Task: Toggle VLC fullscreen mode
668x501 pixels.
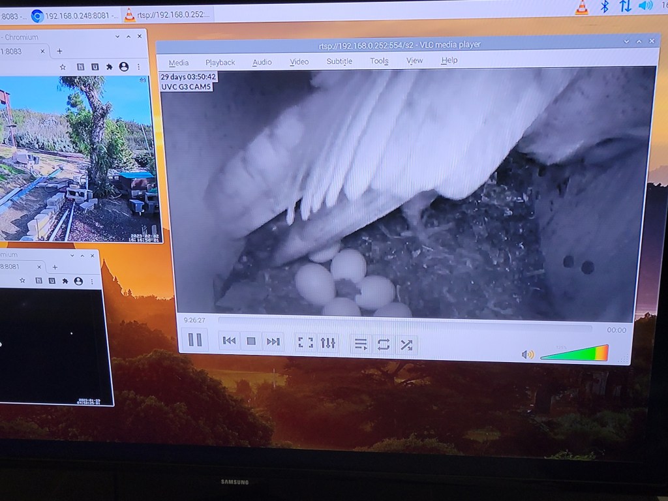Action: point(305,342)
